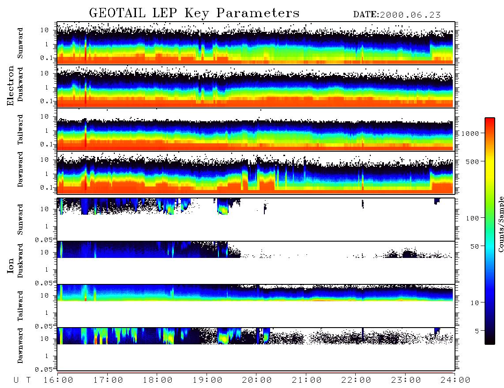Viewport: 504px width, 388px height.
Task: Click the '21:00' time tick label
Action: (x=307, y=380)
